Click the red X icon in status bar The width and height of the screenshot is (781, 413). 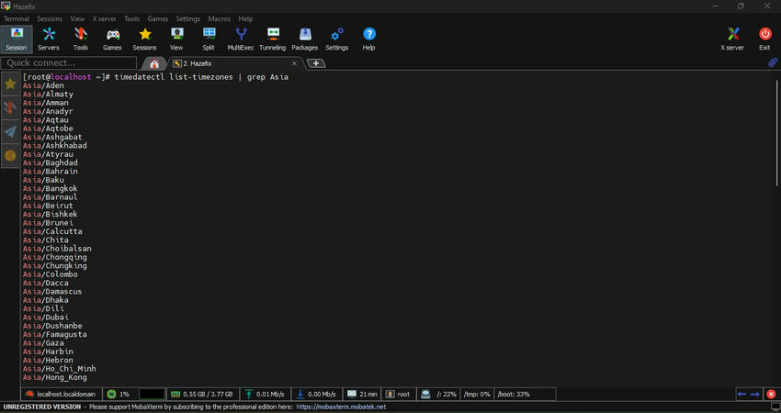click(x=771, y=394)
